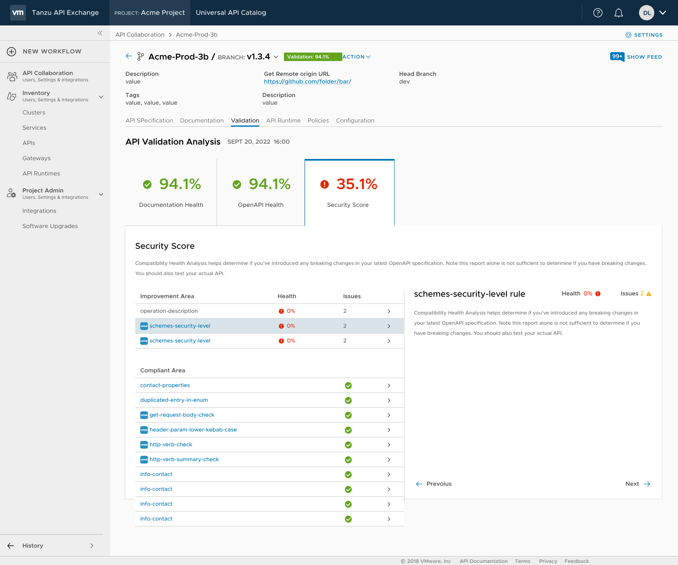Viewport: 678px width, 565px height.
Task: Go back using arrow beside Acme-Prod-3b
Action: coord(129,56)
